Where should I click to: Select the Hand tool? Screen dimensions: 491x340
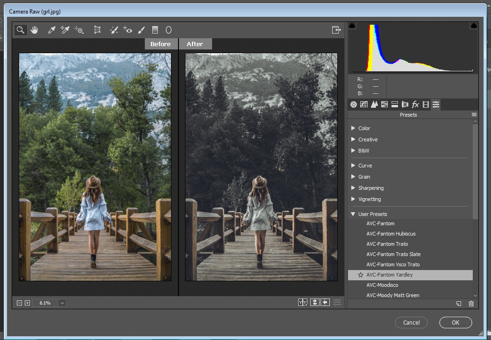(34, 30)
